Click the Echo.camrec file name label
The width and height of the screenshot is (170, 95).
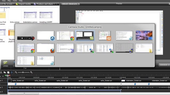[x=15, y=22]
